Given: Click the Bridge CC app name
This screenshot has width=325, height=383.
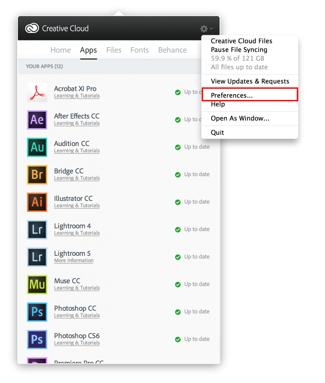Looking at the screenshot, I should tap(69, 171).
